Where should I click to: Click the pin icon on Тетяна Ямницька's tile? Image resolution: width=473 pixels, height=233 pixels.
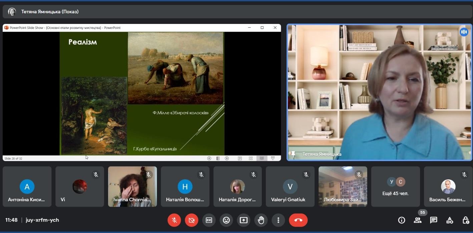click(x=293, y=154)
